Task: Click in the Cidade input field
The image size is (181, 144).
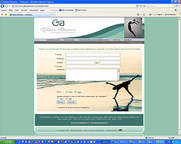Action: pyautogui.click(x=80, y=62)
